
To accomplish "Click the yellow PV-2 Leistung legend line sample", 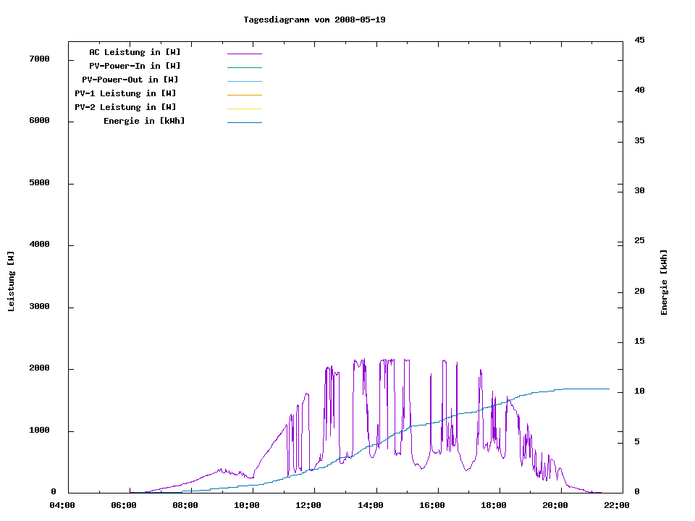I will 244,109.
